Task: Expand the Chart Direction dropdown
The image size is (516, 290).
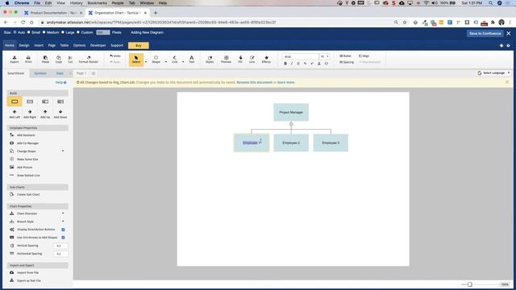Action: (63, 213)
